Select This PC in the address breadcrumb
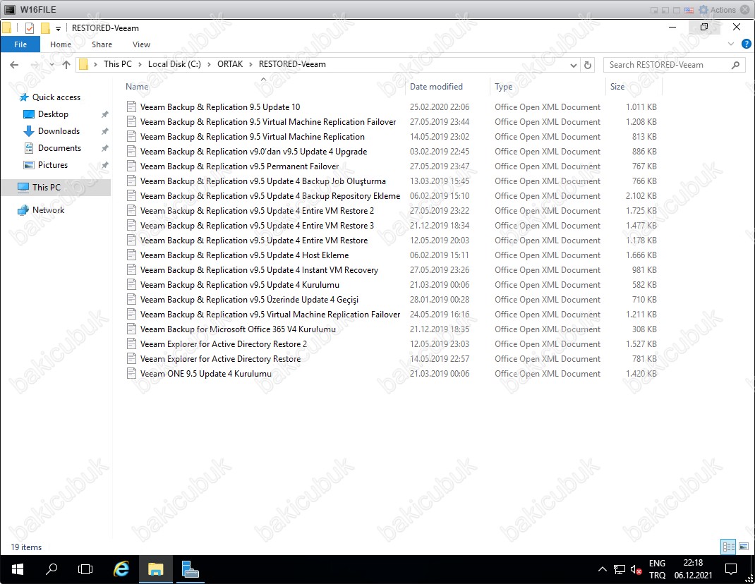This screenshot has width=755, height=584. tap(118, 64)
